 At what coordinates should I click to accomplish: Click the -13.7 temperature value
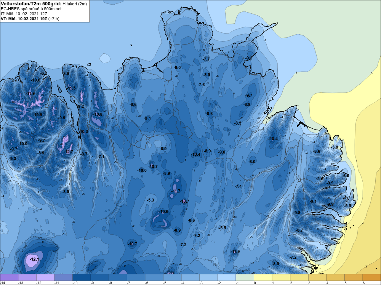tap(184, 201)
